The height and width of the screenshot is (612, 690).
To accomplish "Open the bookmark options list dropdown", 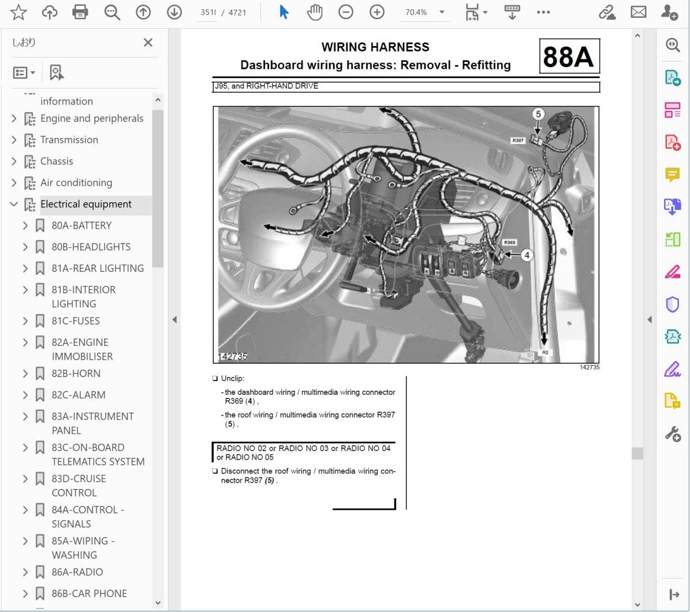I will click(x=24, y=72).
